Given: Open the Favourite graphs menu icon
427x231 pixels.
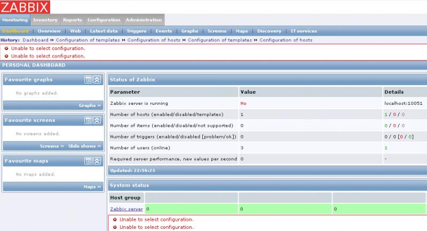Looking at the screenshot, I should pyautogui.click(x=88, y=80).
